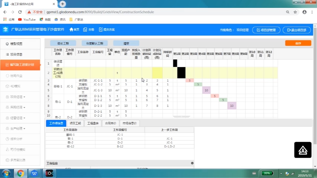Select row number 5 in schedule grid
317x178 pixels.
tap(49, 90)
